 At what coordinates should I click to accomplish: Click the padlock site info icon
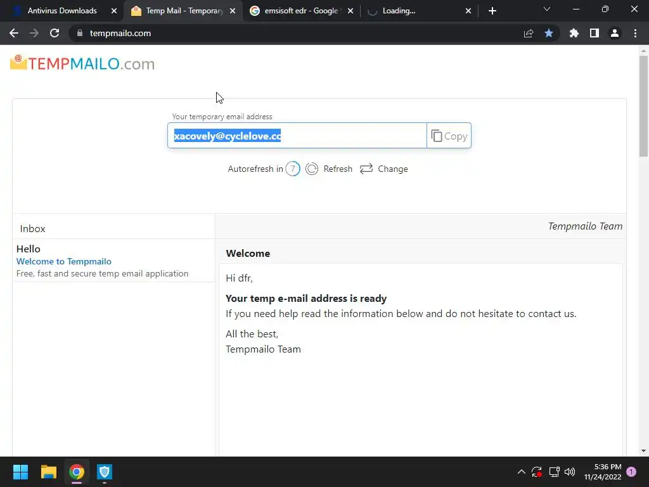(80, 33)
